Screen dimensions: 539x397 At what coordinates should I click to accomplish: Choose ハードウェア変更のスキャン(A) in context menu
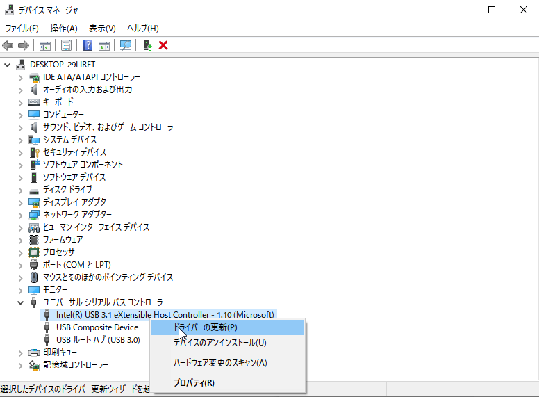[x=228, y=363]
